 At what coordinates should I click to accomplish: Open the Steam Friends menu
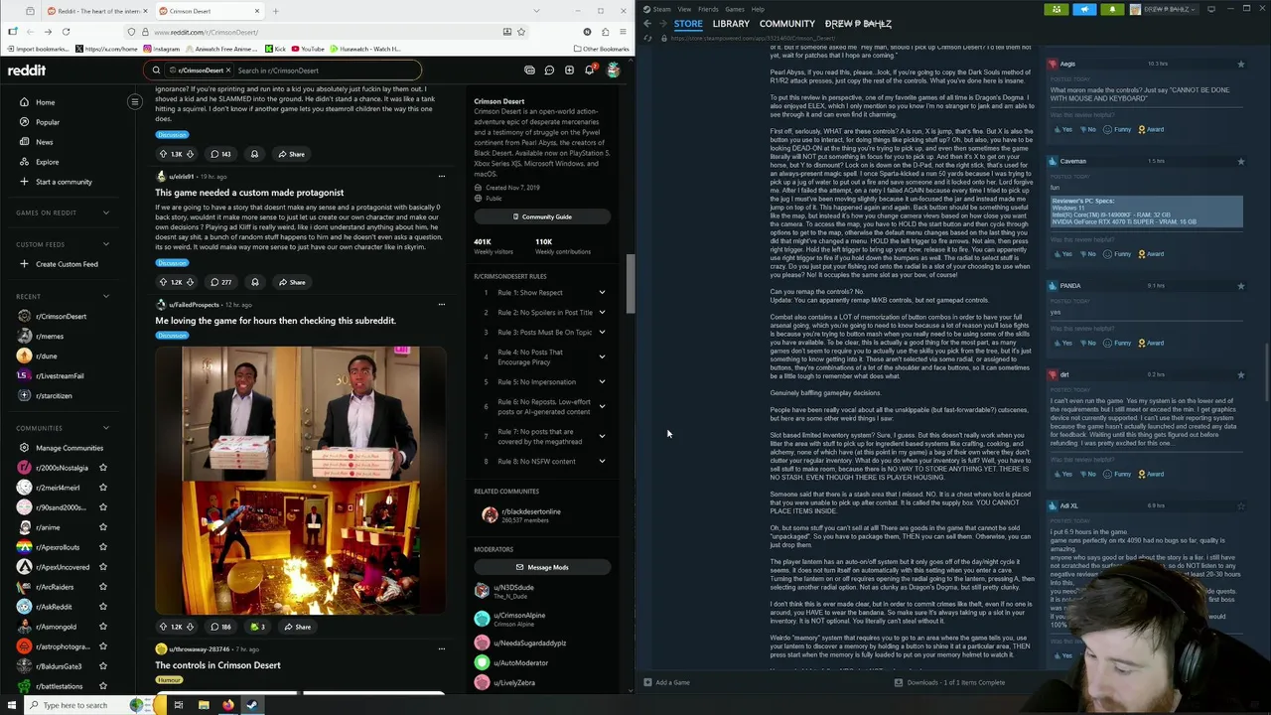(708, 9)
